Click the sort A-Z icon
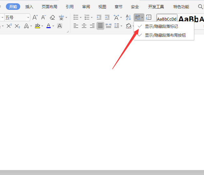Viewport: 204px width, 175px height. pyautogui.click(x=128, y=17)
